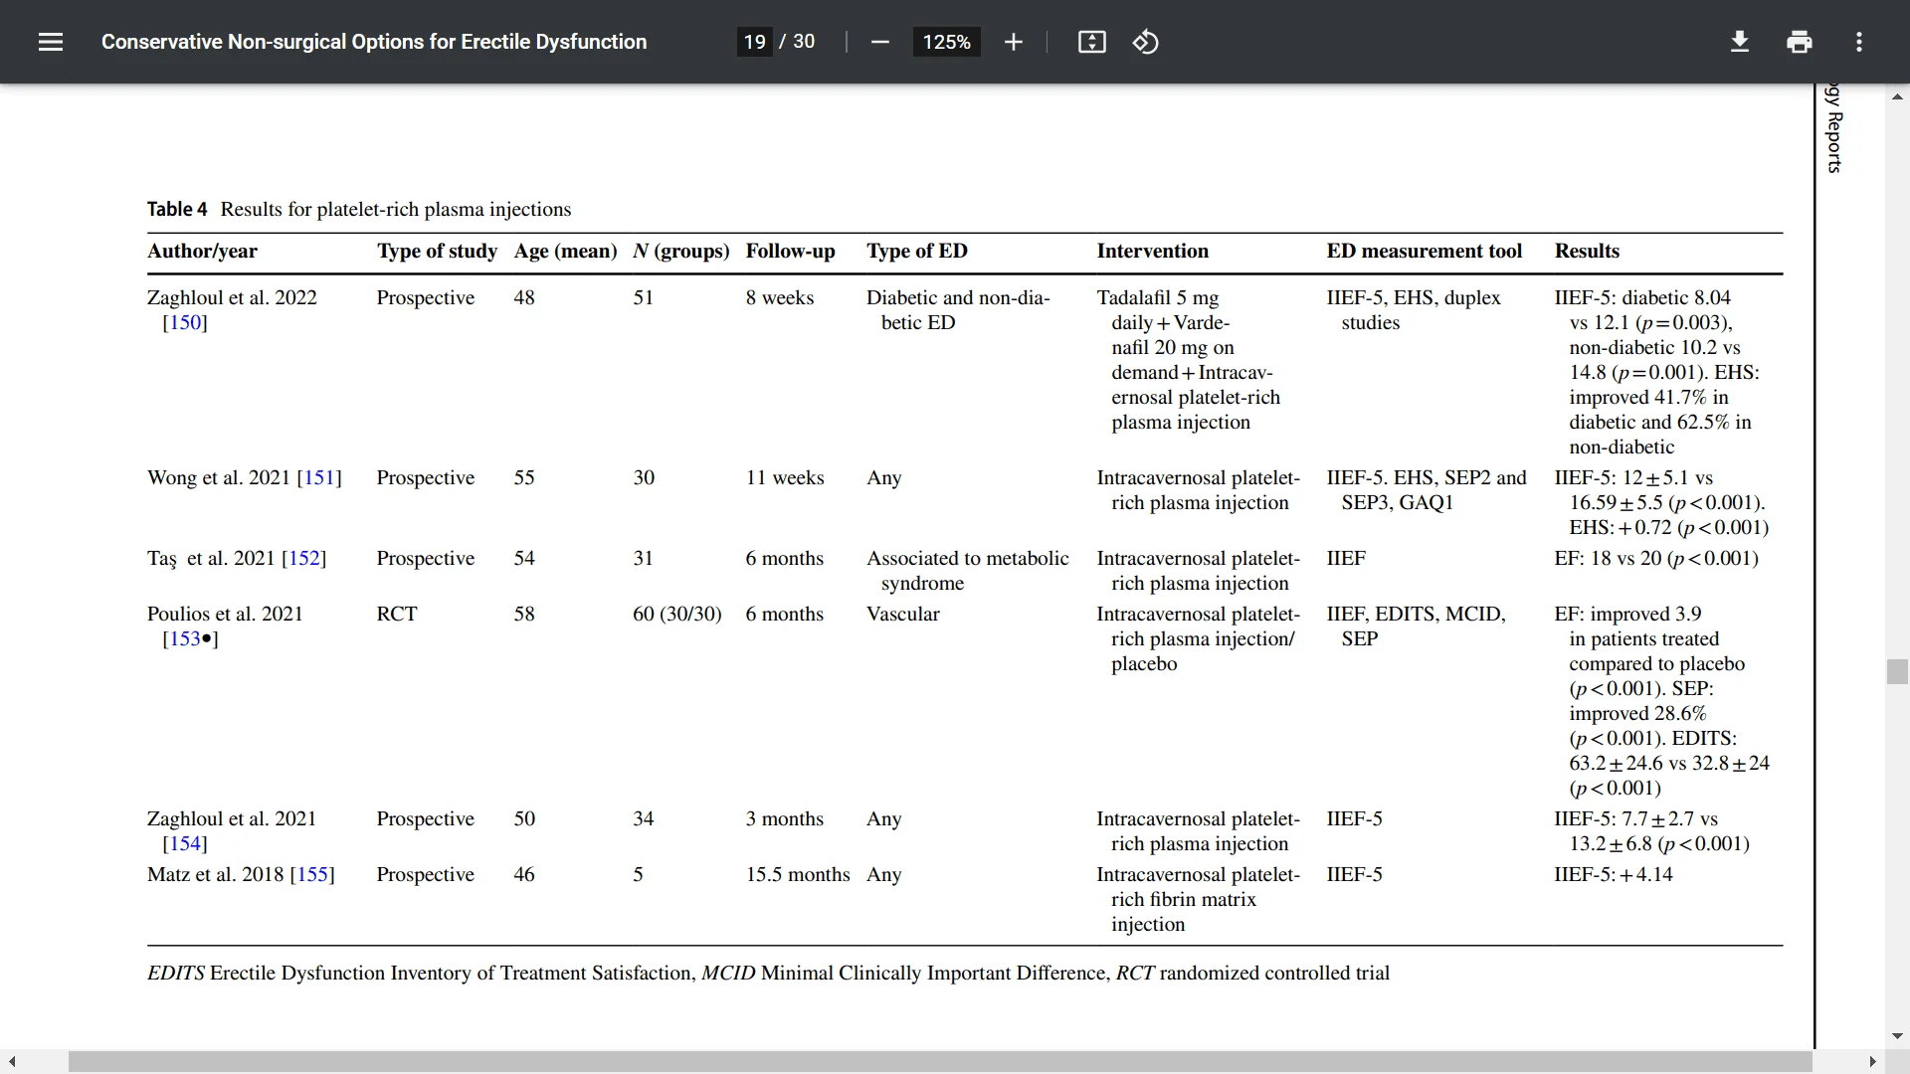Click the 'Intervention' column header
Screen dimensions: 1910x1074
[x=1152, y=251]
